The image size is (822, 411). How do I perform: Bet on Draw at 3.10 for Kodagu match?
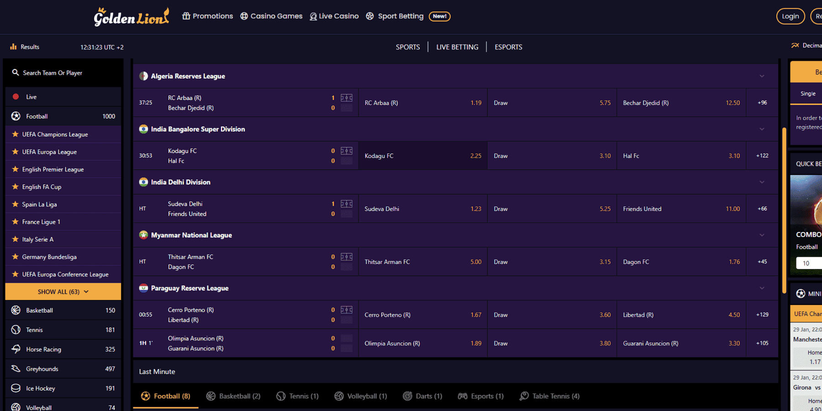552,156
